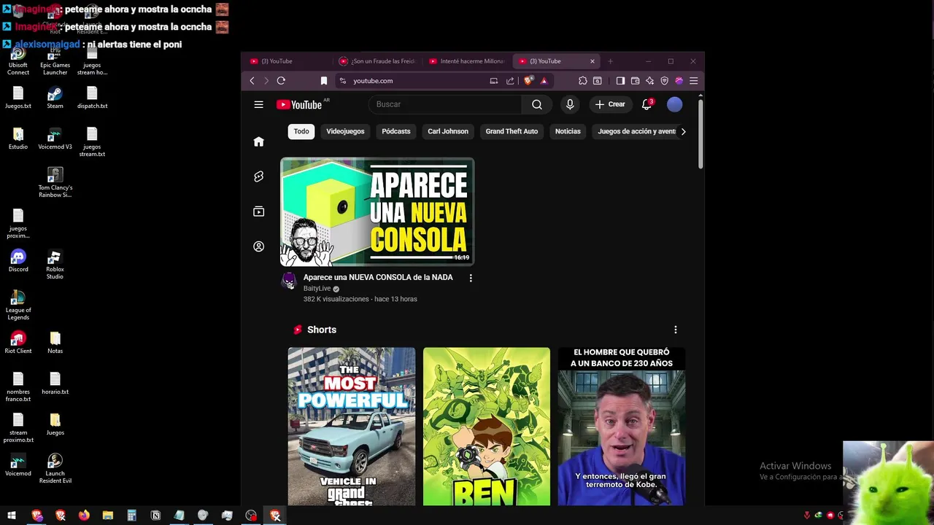Click the bookmark icon beside address bar

click(324, 81)
